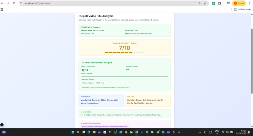Open the Extensions puzzle menu
The width and height of the screenshot is (253, 136).
219,3
